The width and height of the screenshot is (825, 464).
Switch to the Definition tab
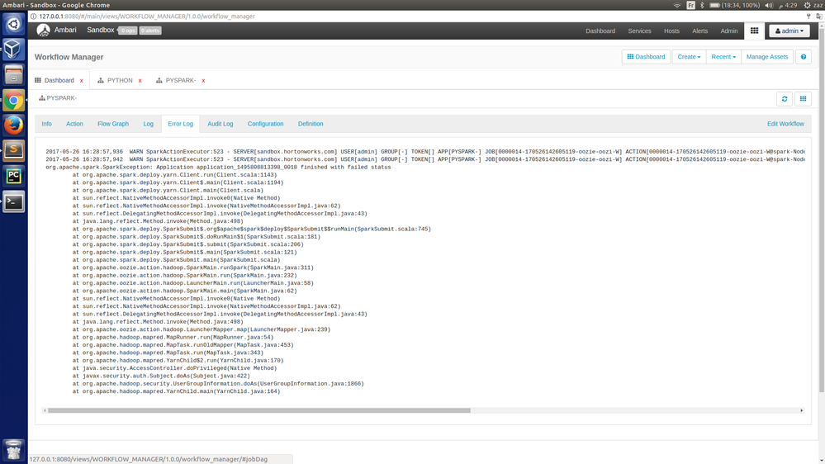pos(311,124)
